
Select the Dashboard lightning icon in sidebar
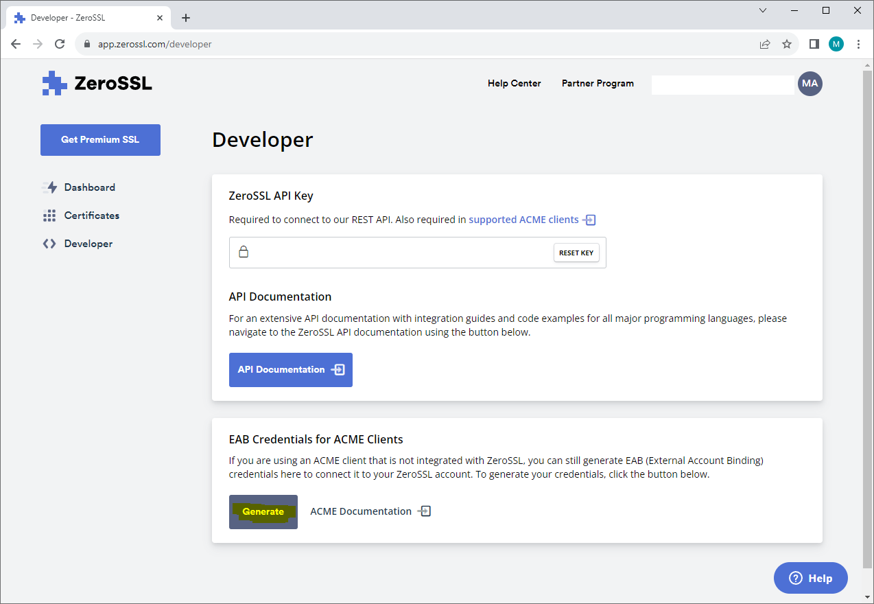pos(50,187)
